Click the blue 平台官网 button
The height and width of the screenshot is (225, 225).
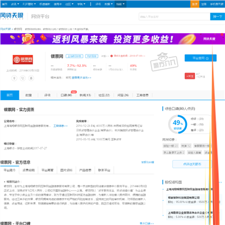click(x=201, y=58)
